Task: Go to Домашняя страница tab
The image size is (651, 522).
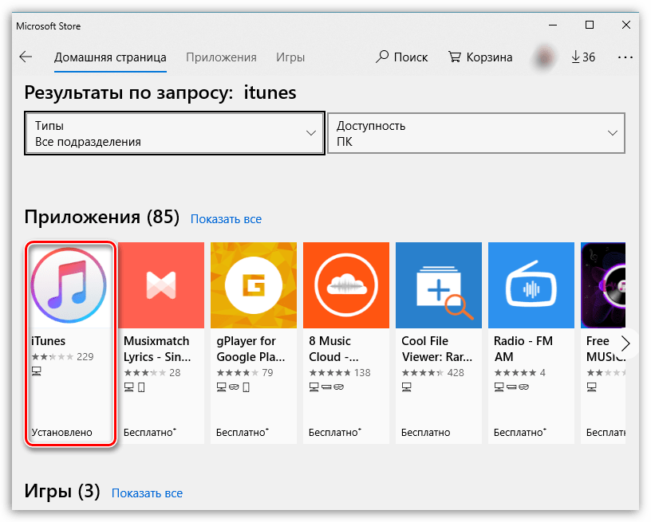Action: (x=110, y=57)
